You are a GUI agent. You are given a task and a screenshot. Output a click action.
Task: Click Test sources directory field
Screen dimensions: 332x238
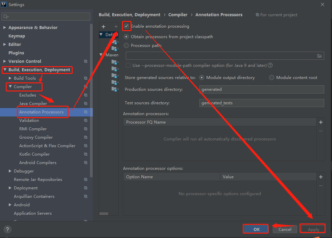[x=262, y=103]
